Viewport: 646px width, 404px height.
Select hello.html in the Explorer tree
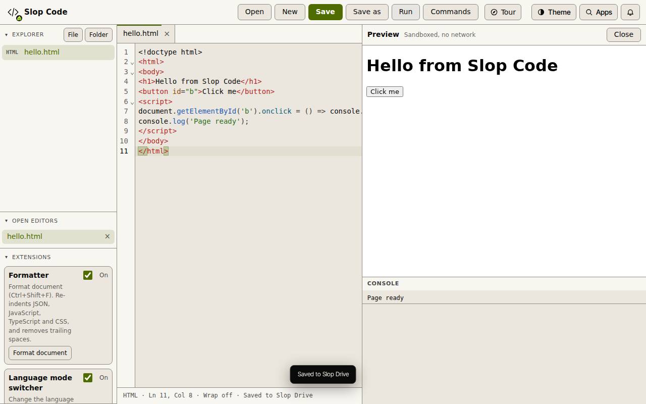pyautogui.click(x=58, y=53)
